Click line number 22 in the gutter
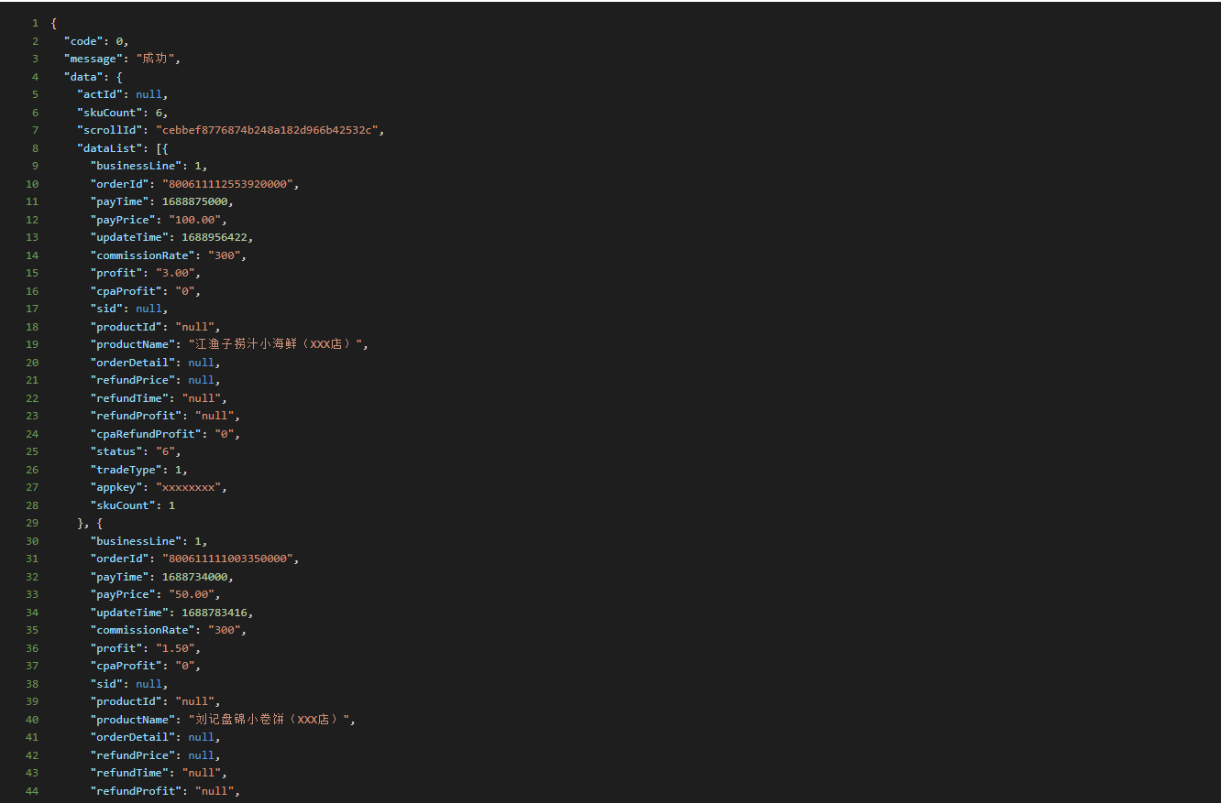Screen dimensions: 1221x803 click(x=32, y=398)
